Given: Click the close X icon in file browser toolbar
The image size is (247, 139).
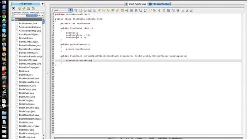Looking at the screenshot, I should coord(14,8).
